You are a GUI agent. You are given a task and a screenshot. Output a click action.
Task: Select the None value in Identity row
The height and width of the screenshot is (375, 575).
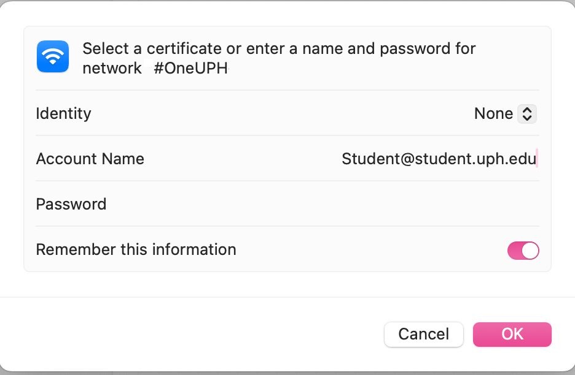(493, 113)
